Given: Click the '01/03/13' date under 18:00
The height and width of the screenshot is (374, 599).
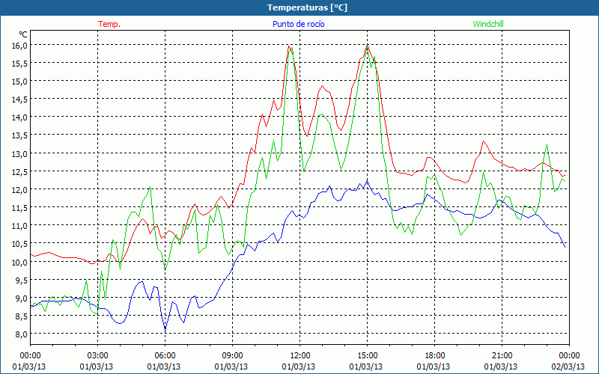Looking at the screenshot, I should 434,367.
